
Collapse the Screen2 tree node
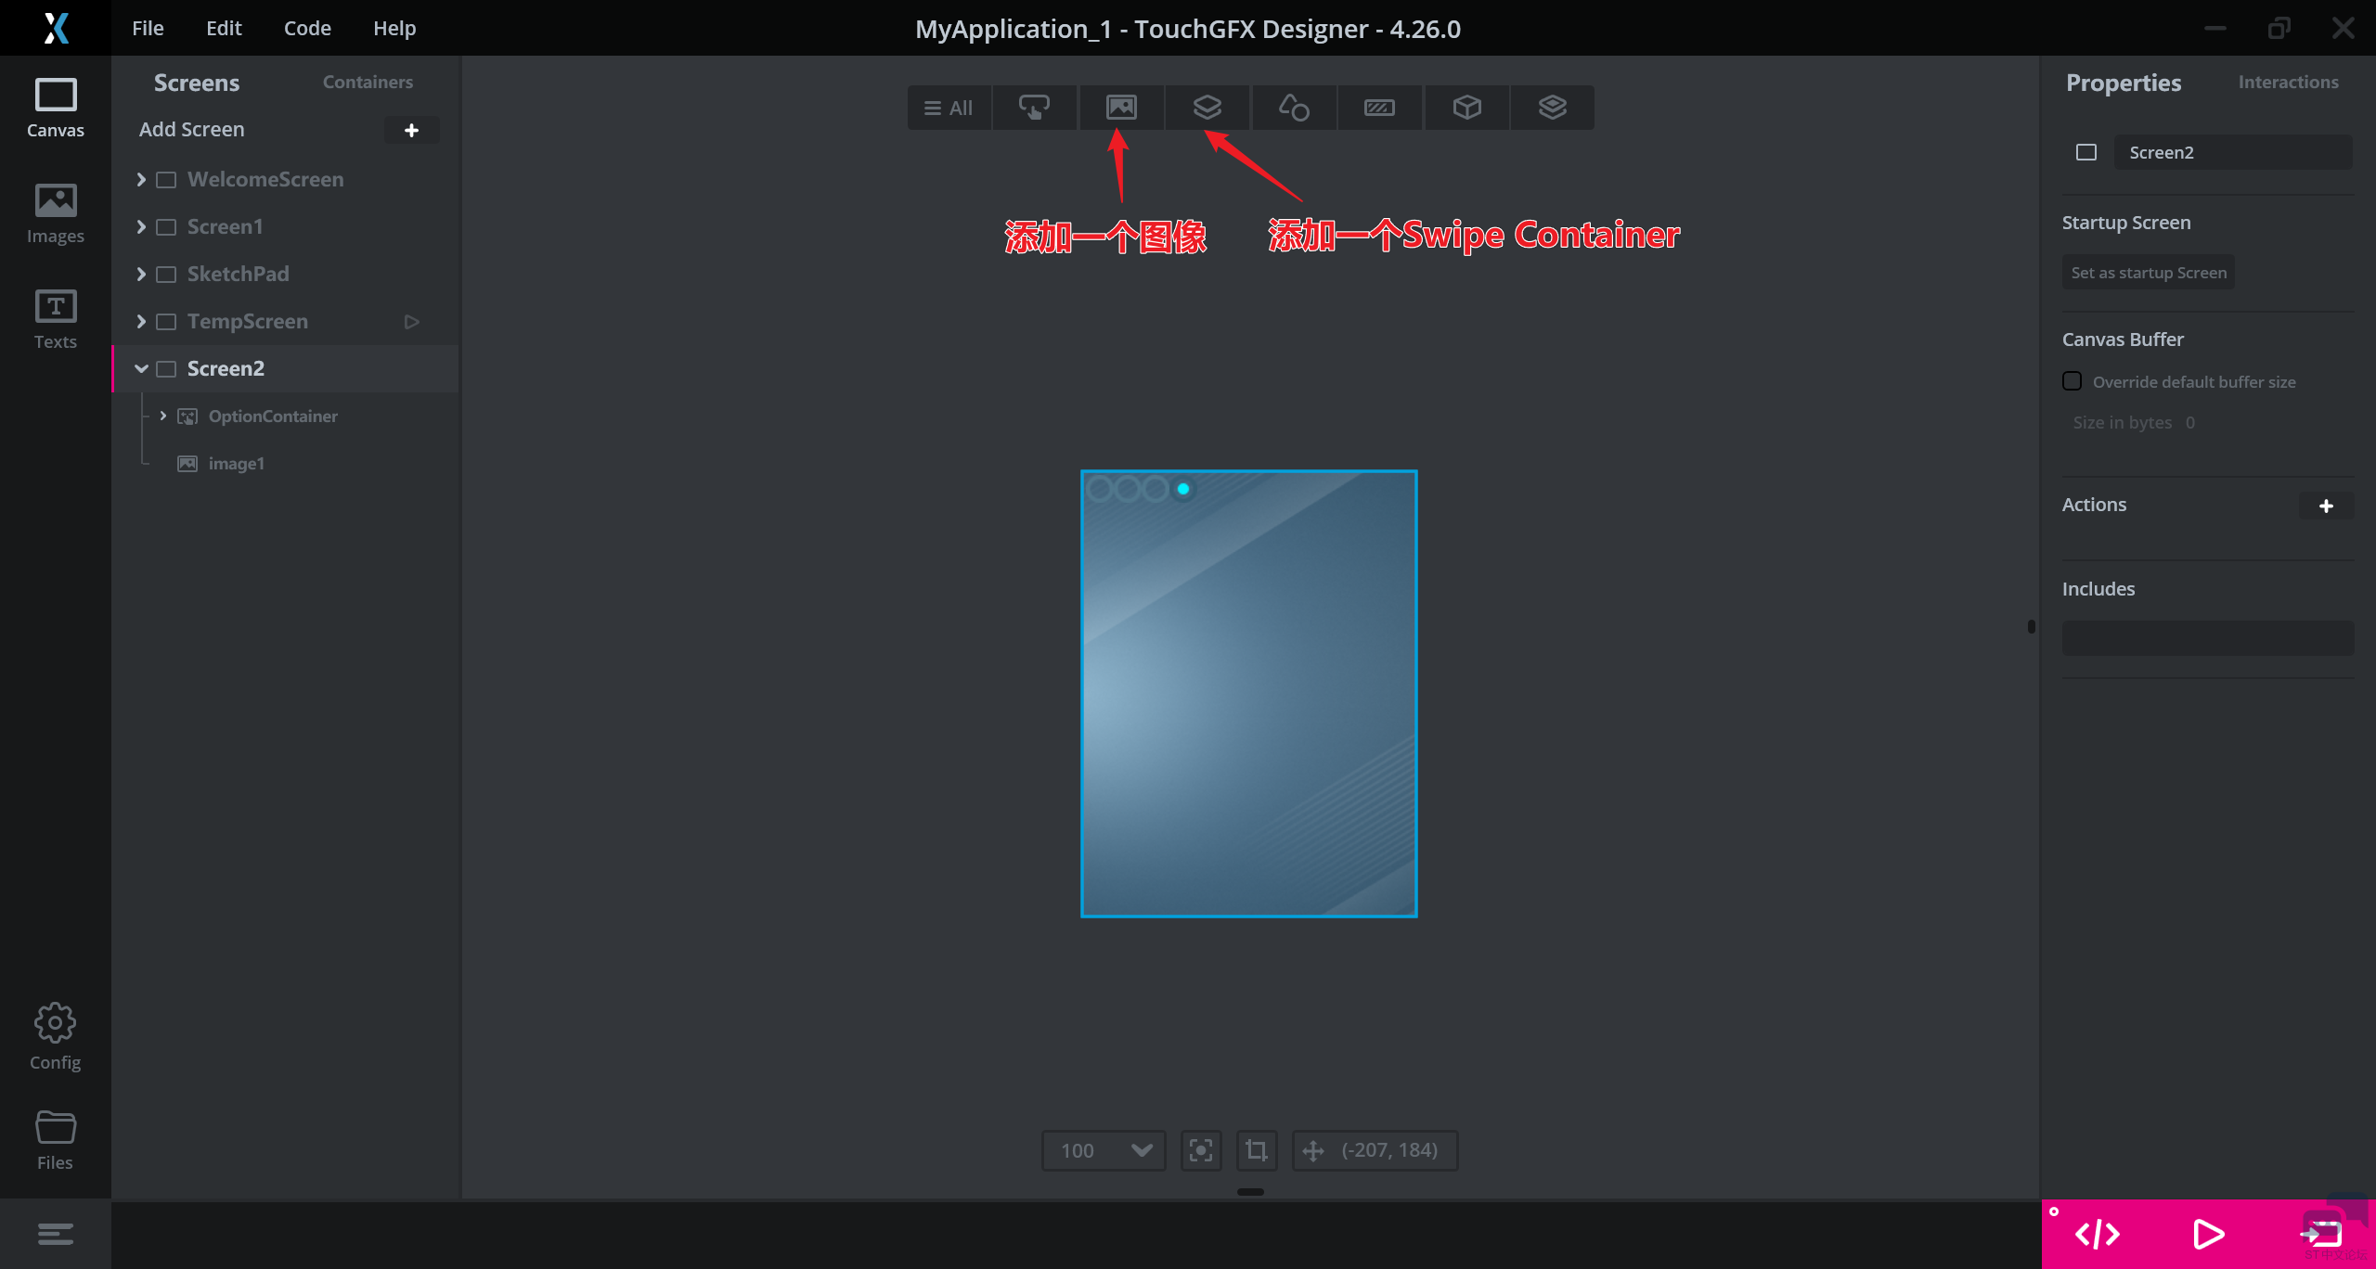141,368
